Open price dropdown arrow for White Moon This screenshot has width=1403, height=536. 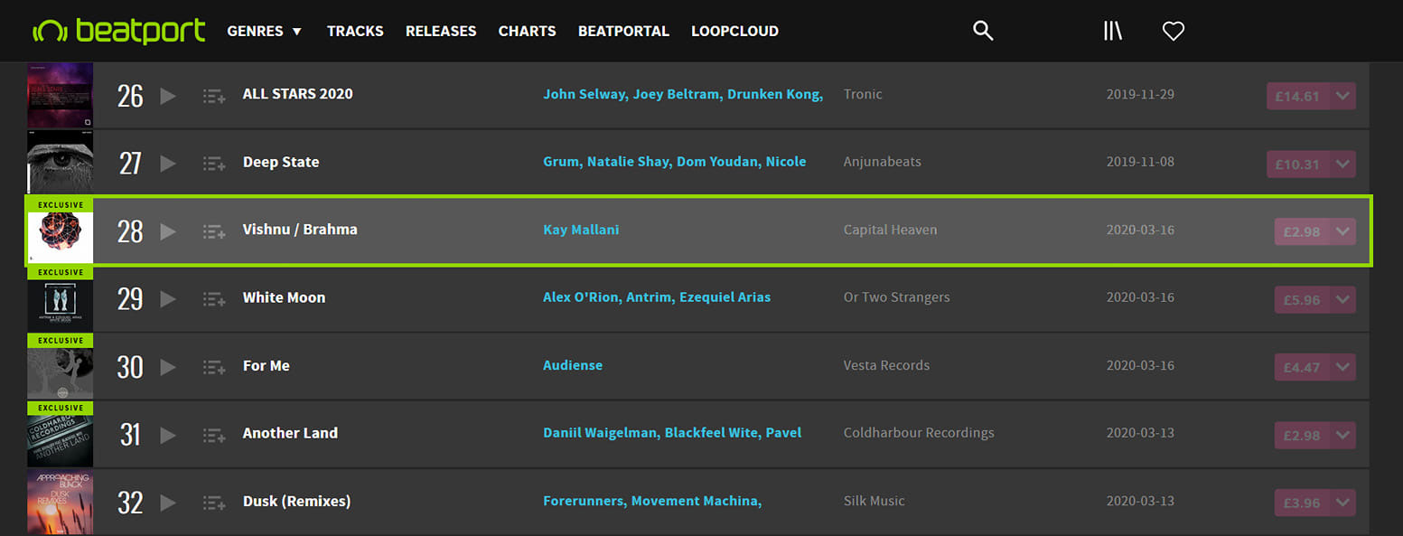point(1342,299)
